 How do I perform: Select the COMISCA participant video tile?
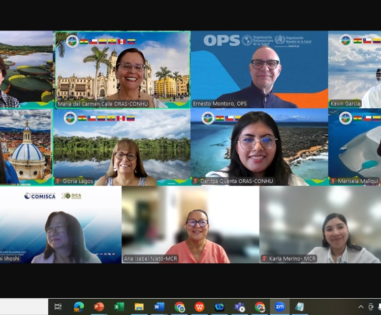coord(61,225)
